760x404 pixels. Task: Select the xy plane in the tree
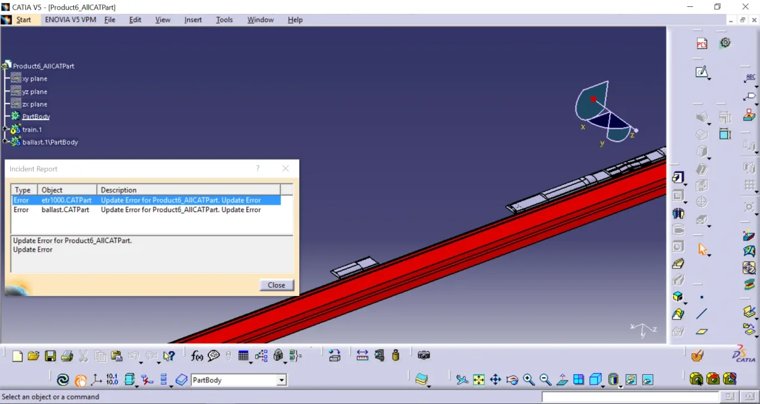(35, 79)
